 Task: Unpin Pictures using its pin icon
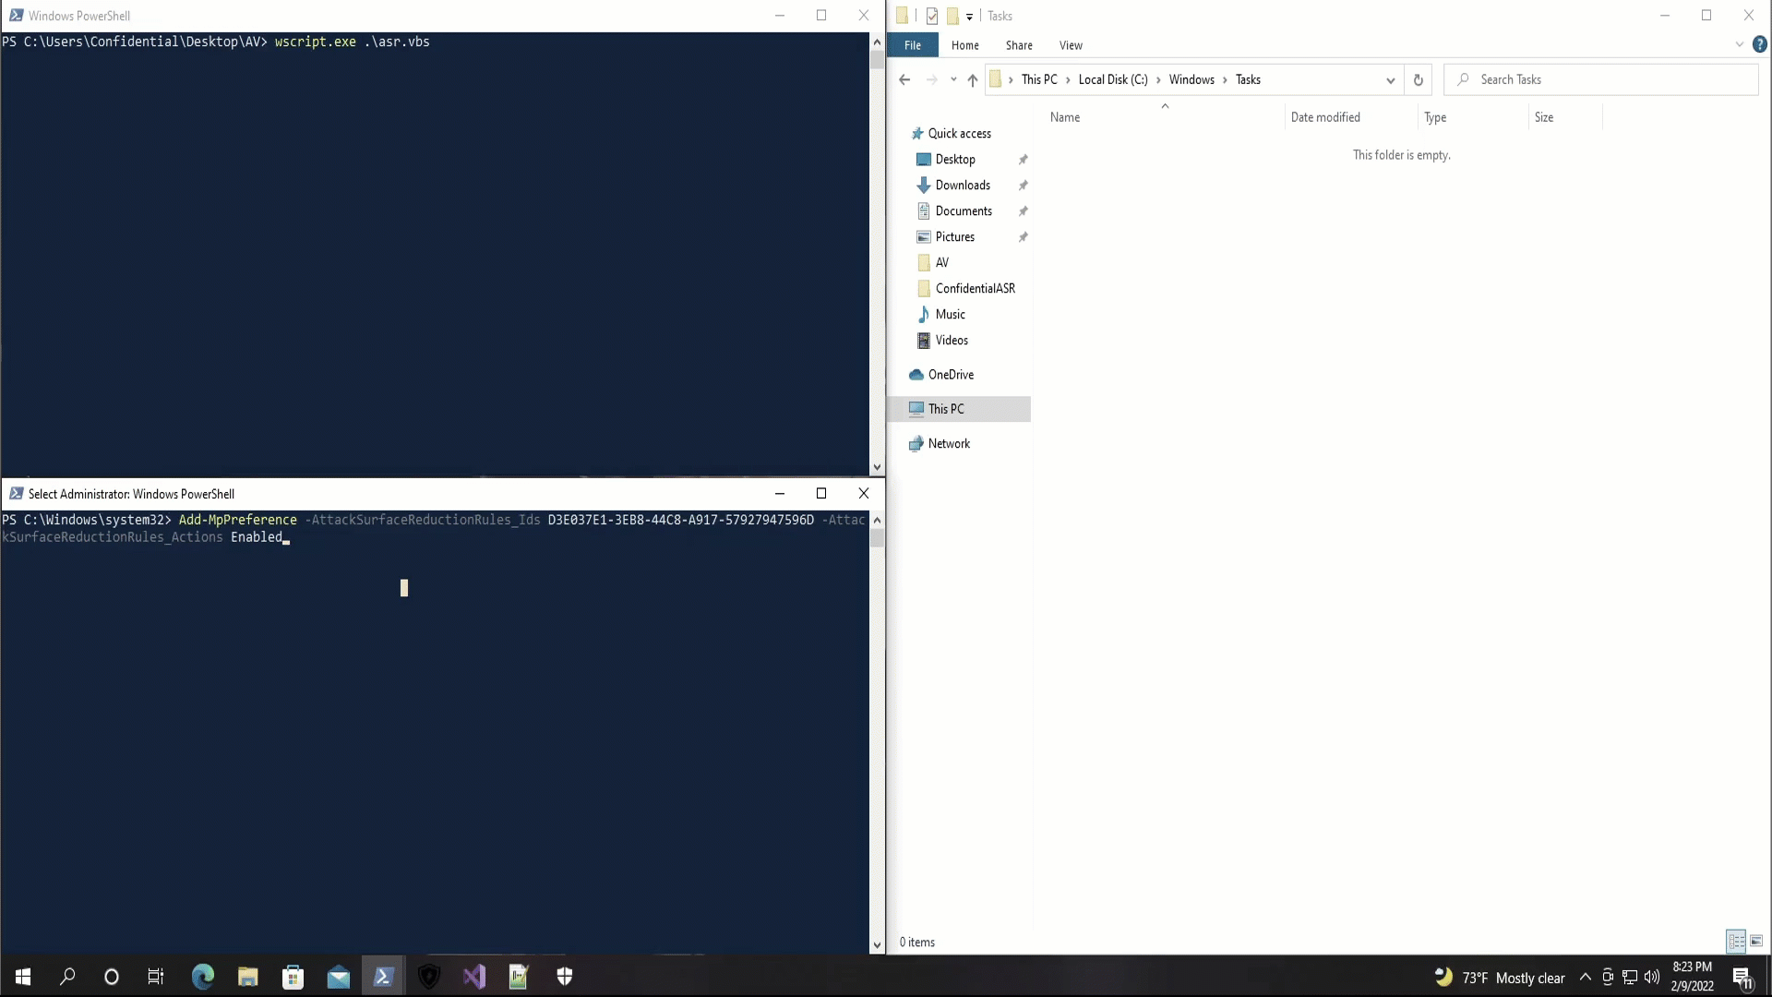pyautogui.click(x=1023, y=237)
